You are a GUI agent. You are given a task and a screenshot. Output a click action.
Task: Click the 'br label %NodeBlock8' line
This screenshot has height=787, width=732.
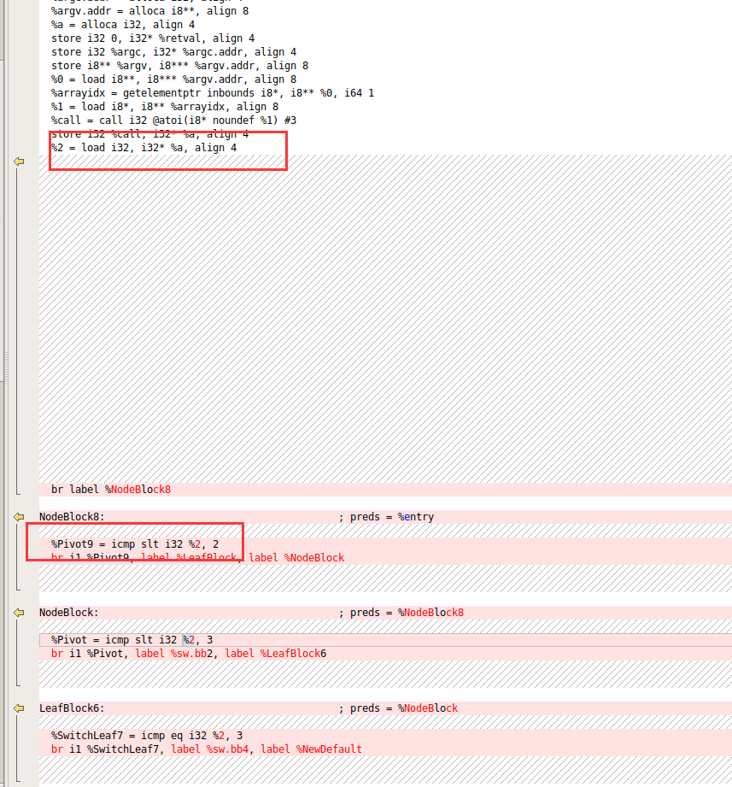point(111,490)
